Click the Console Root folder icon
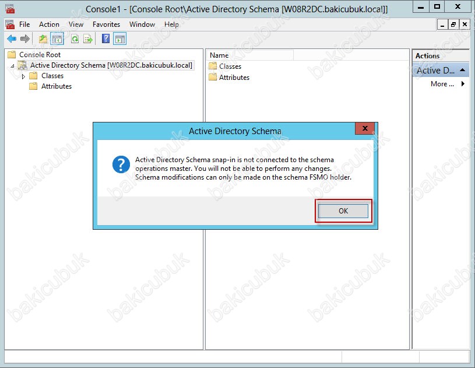This screenshot has height=368, width=475. tap(12, 55)
